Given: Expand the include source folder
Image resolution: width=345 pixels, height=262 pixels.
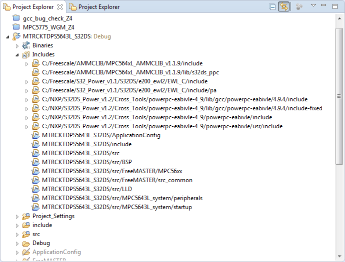Looking at the screenshot, I should pyautogui.click(x=17, y=226).
